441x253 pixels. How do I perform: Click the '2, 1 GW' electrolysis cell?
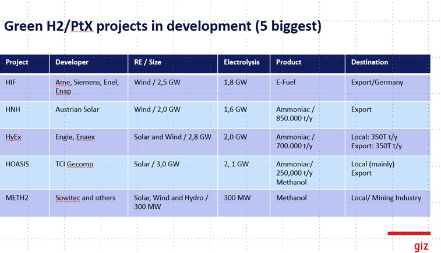pos(244,173)
